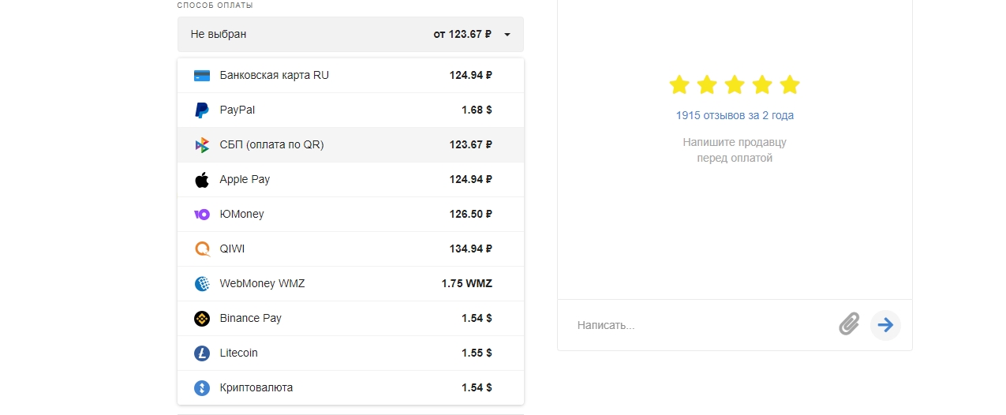Select QIWI option for 134.94 ₽
This screenshot has width=1006, height=415.
point(350,249)
